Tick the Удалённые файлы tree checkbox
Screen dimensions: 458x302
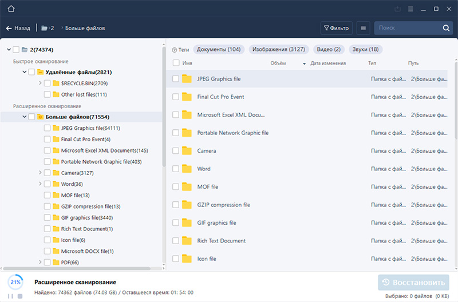(x=31, y=72)
